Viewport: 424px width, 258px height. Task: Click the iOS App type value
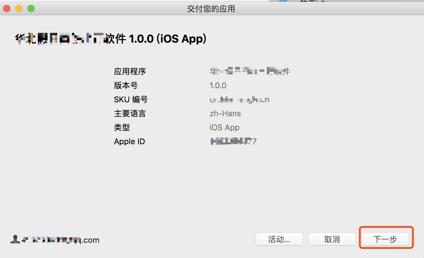224,127
